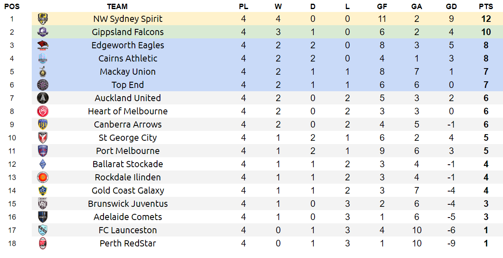Sort by the PTS column header
Screen dimensions: 503x258
486,7
